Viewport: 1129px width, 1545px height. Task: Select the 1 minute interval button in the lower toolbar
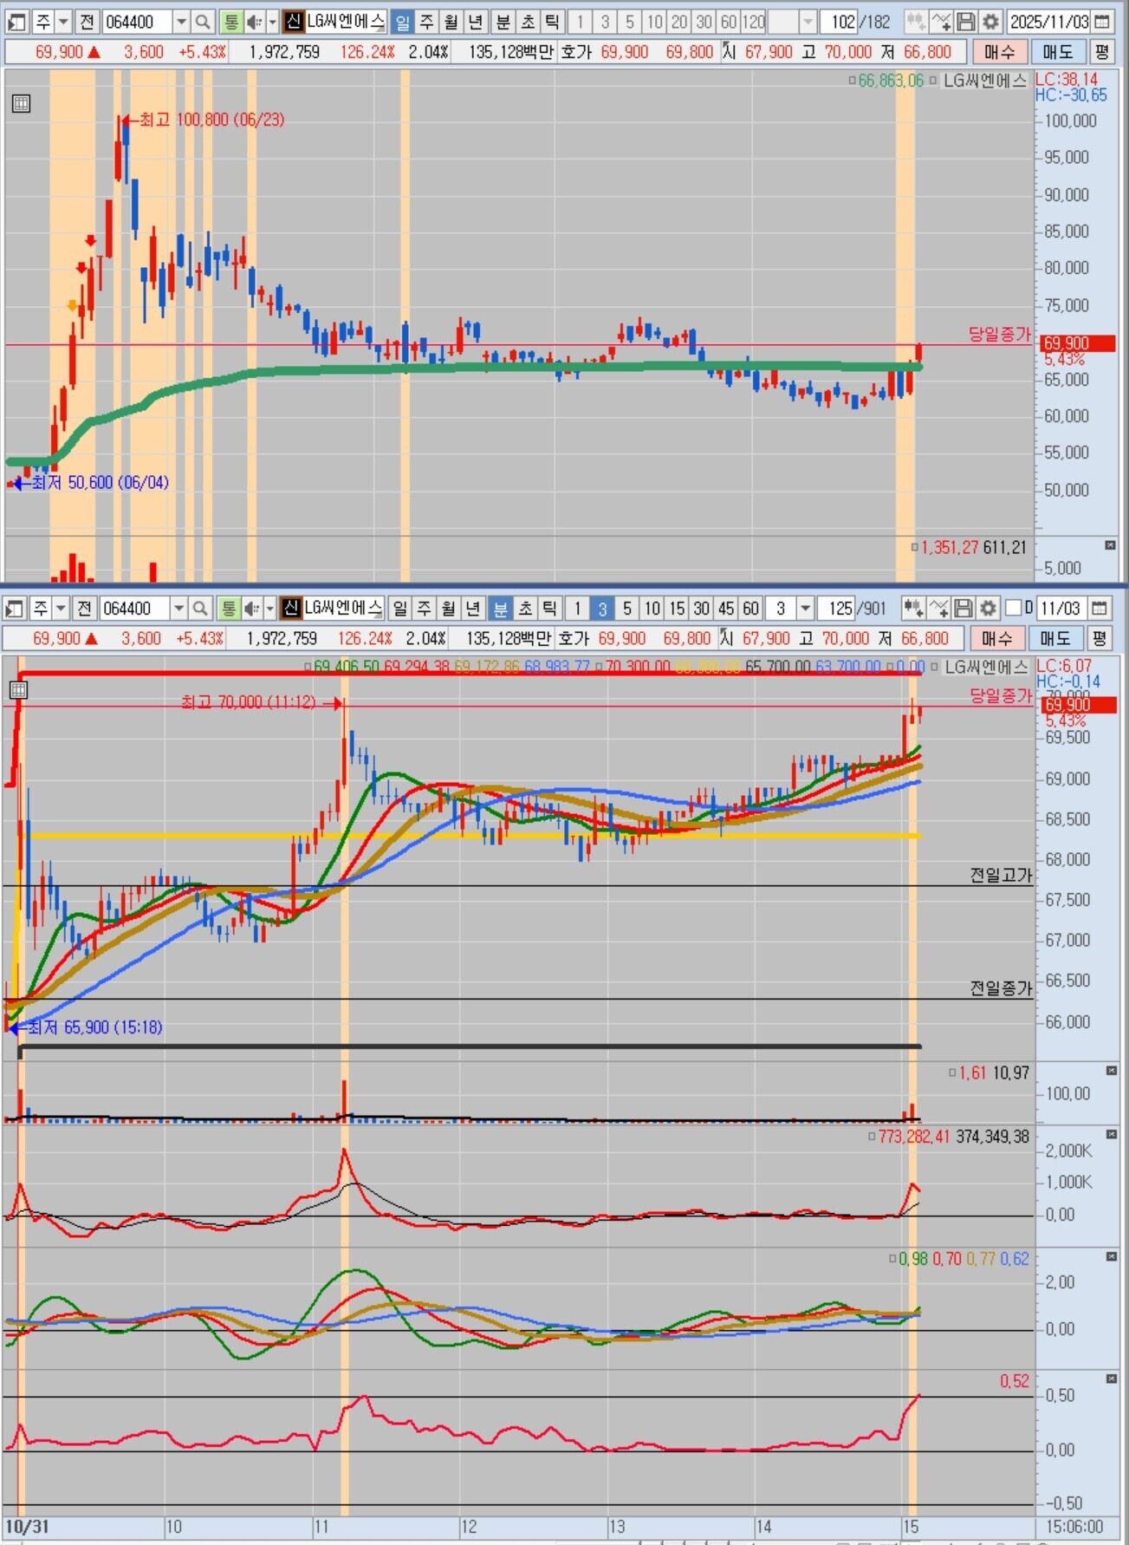point(577,609)
